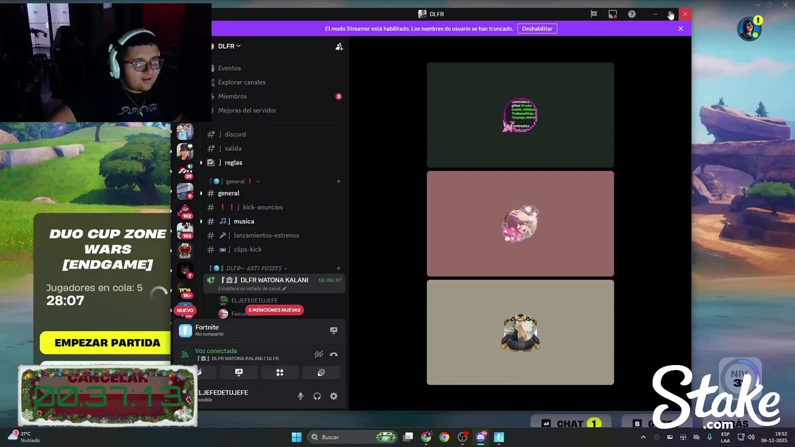Start an activity with the shapes icon
Viewport: 795px width, 447px height.
click(x=280, y=372)
